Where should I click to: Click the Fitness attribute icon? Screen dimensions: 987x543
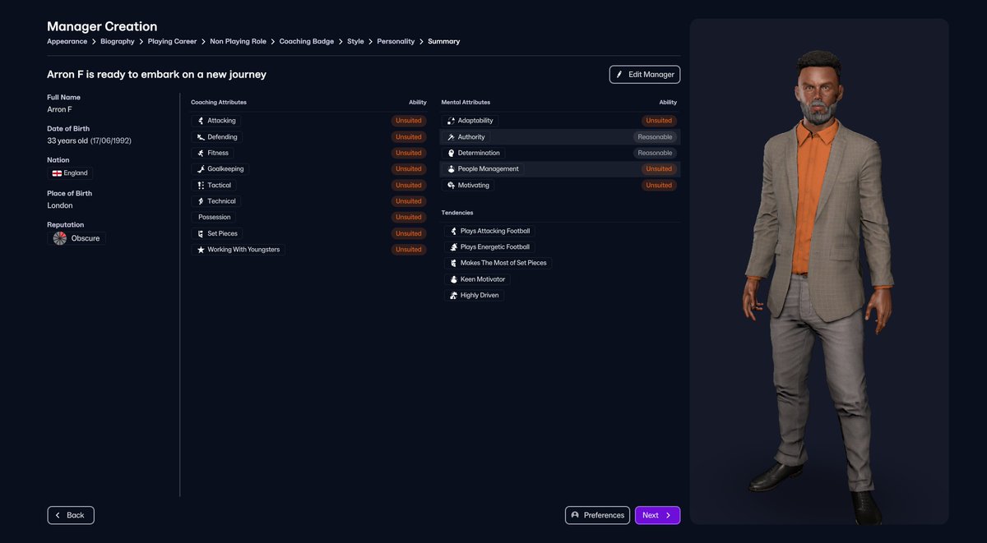pos(200,153)
